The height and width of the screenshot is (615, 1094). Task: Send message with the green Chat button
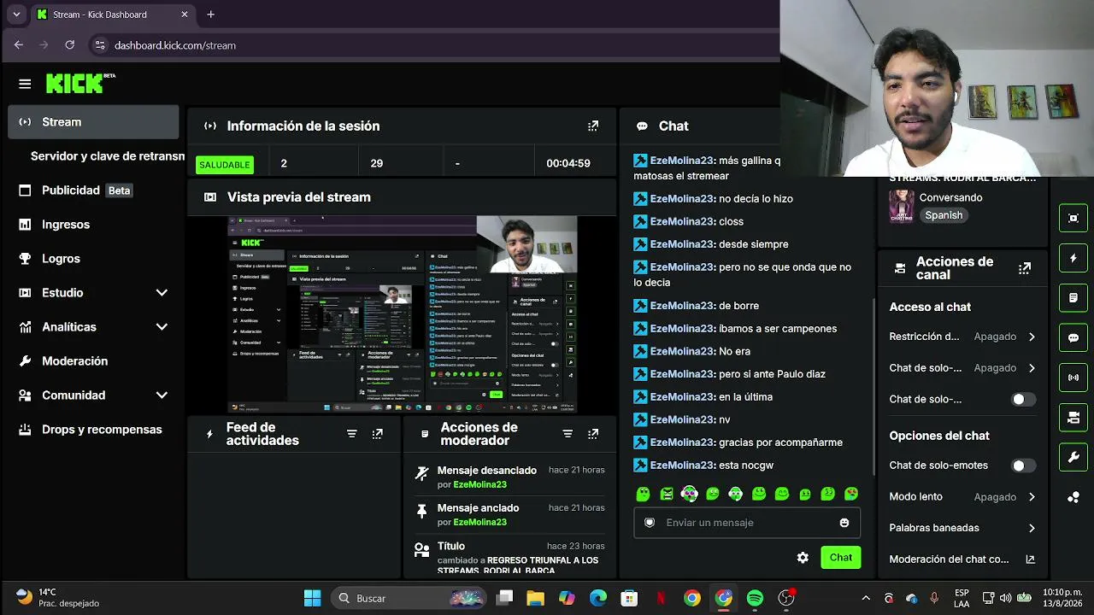[x=840, y=558]
